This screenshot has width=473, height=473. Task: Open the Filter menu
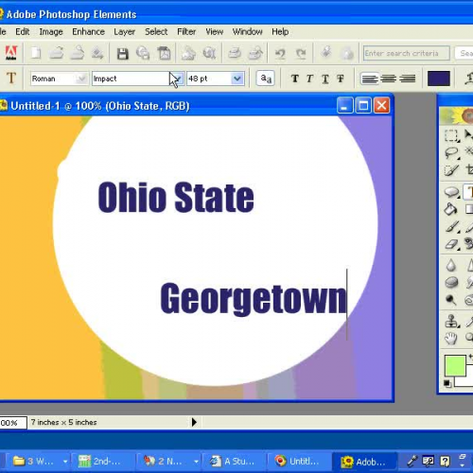point(186,31)
